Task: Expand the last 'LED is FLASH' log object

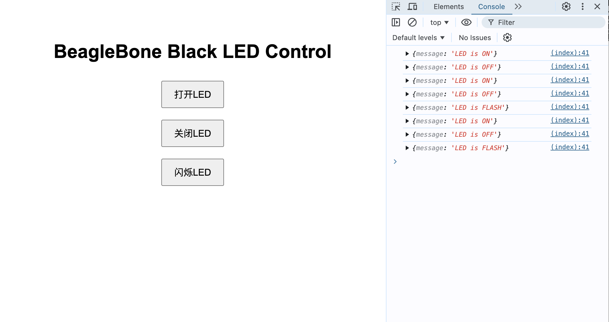Action: click(407, 148)
